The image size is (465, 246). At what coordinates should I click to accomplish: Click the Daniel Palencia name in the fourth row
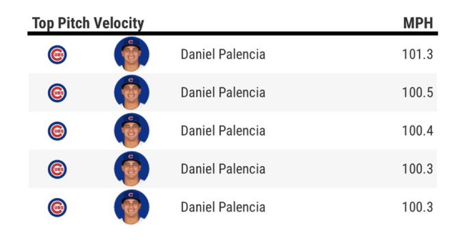coord(223,169)
